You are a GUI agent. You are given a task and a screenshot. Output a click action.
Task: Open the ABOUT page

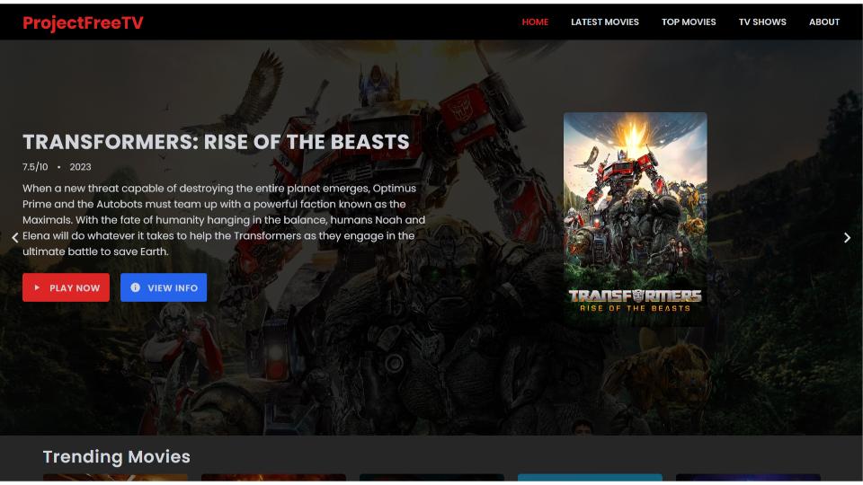824,22
